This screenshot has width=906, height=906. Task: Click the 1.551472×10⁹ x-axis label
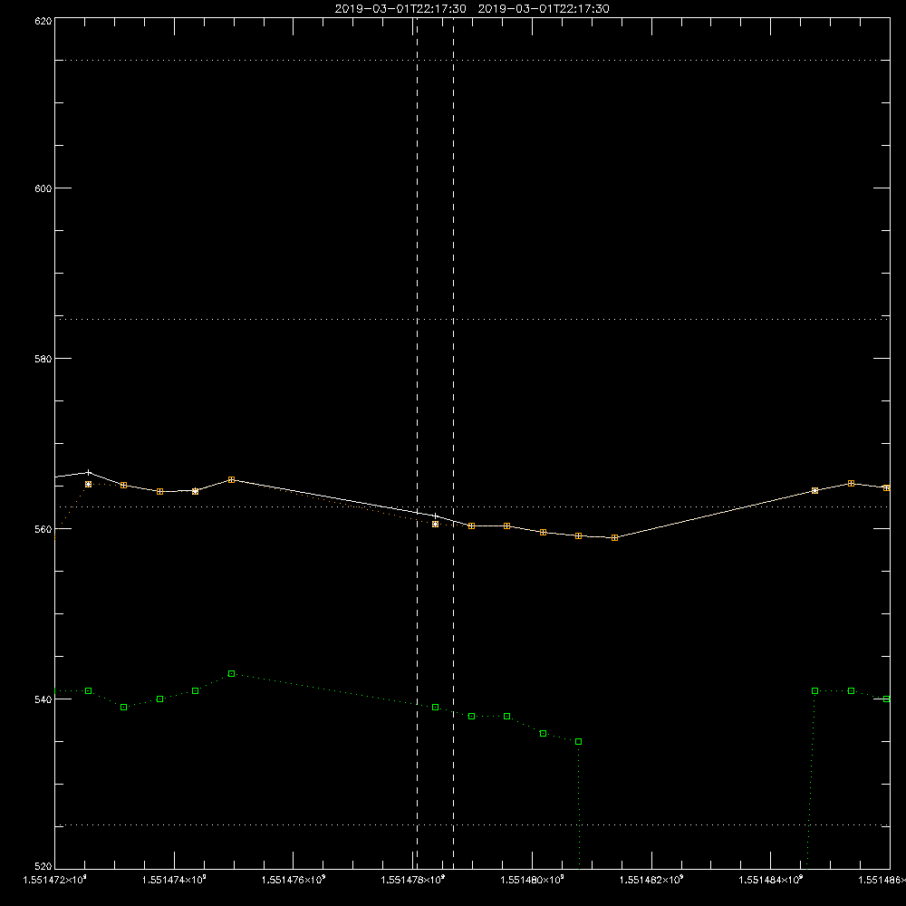tap(55, 880)
